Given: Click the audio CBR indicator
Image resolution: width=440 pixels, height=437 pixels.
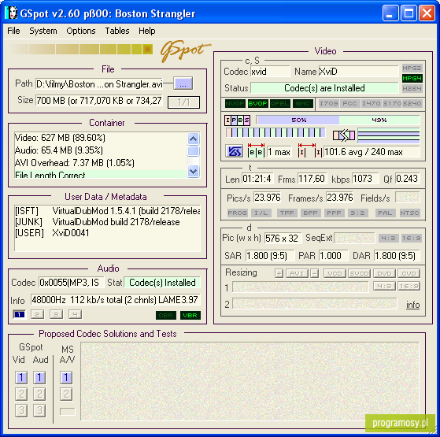Looking at the screenshot, I should click(x=166, y=316).
